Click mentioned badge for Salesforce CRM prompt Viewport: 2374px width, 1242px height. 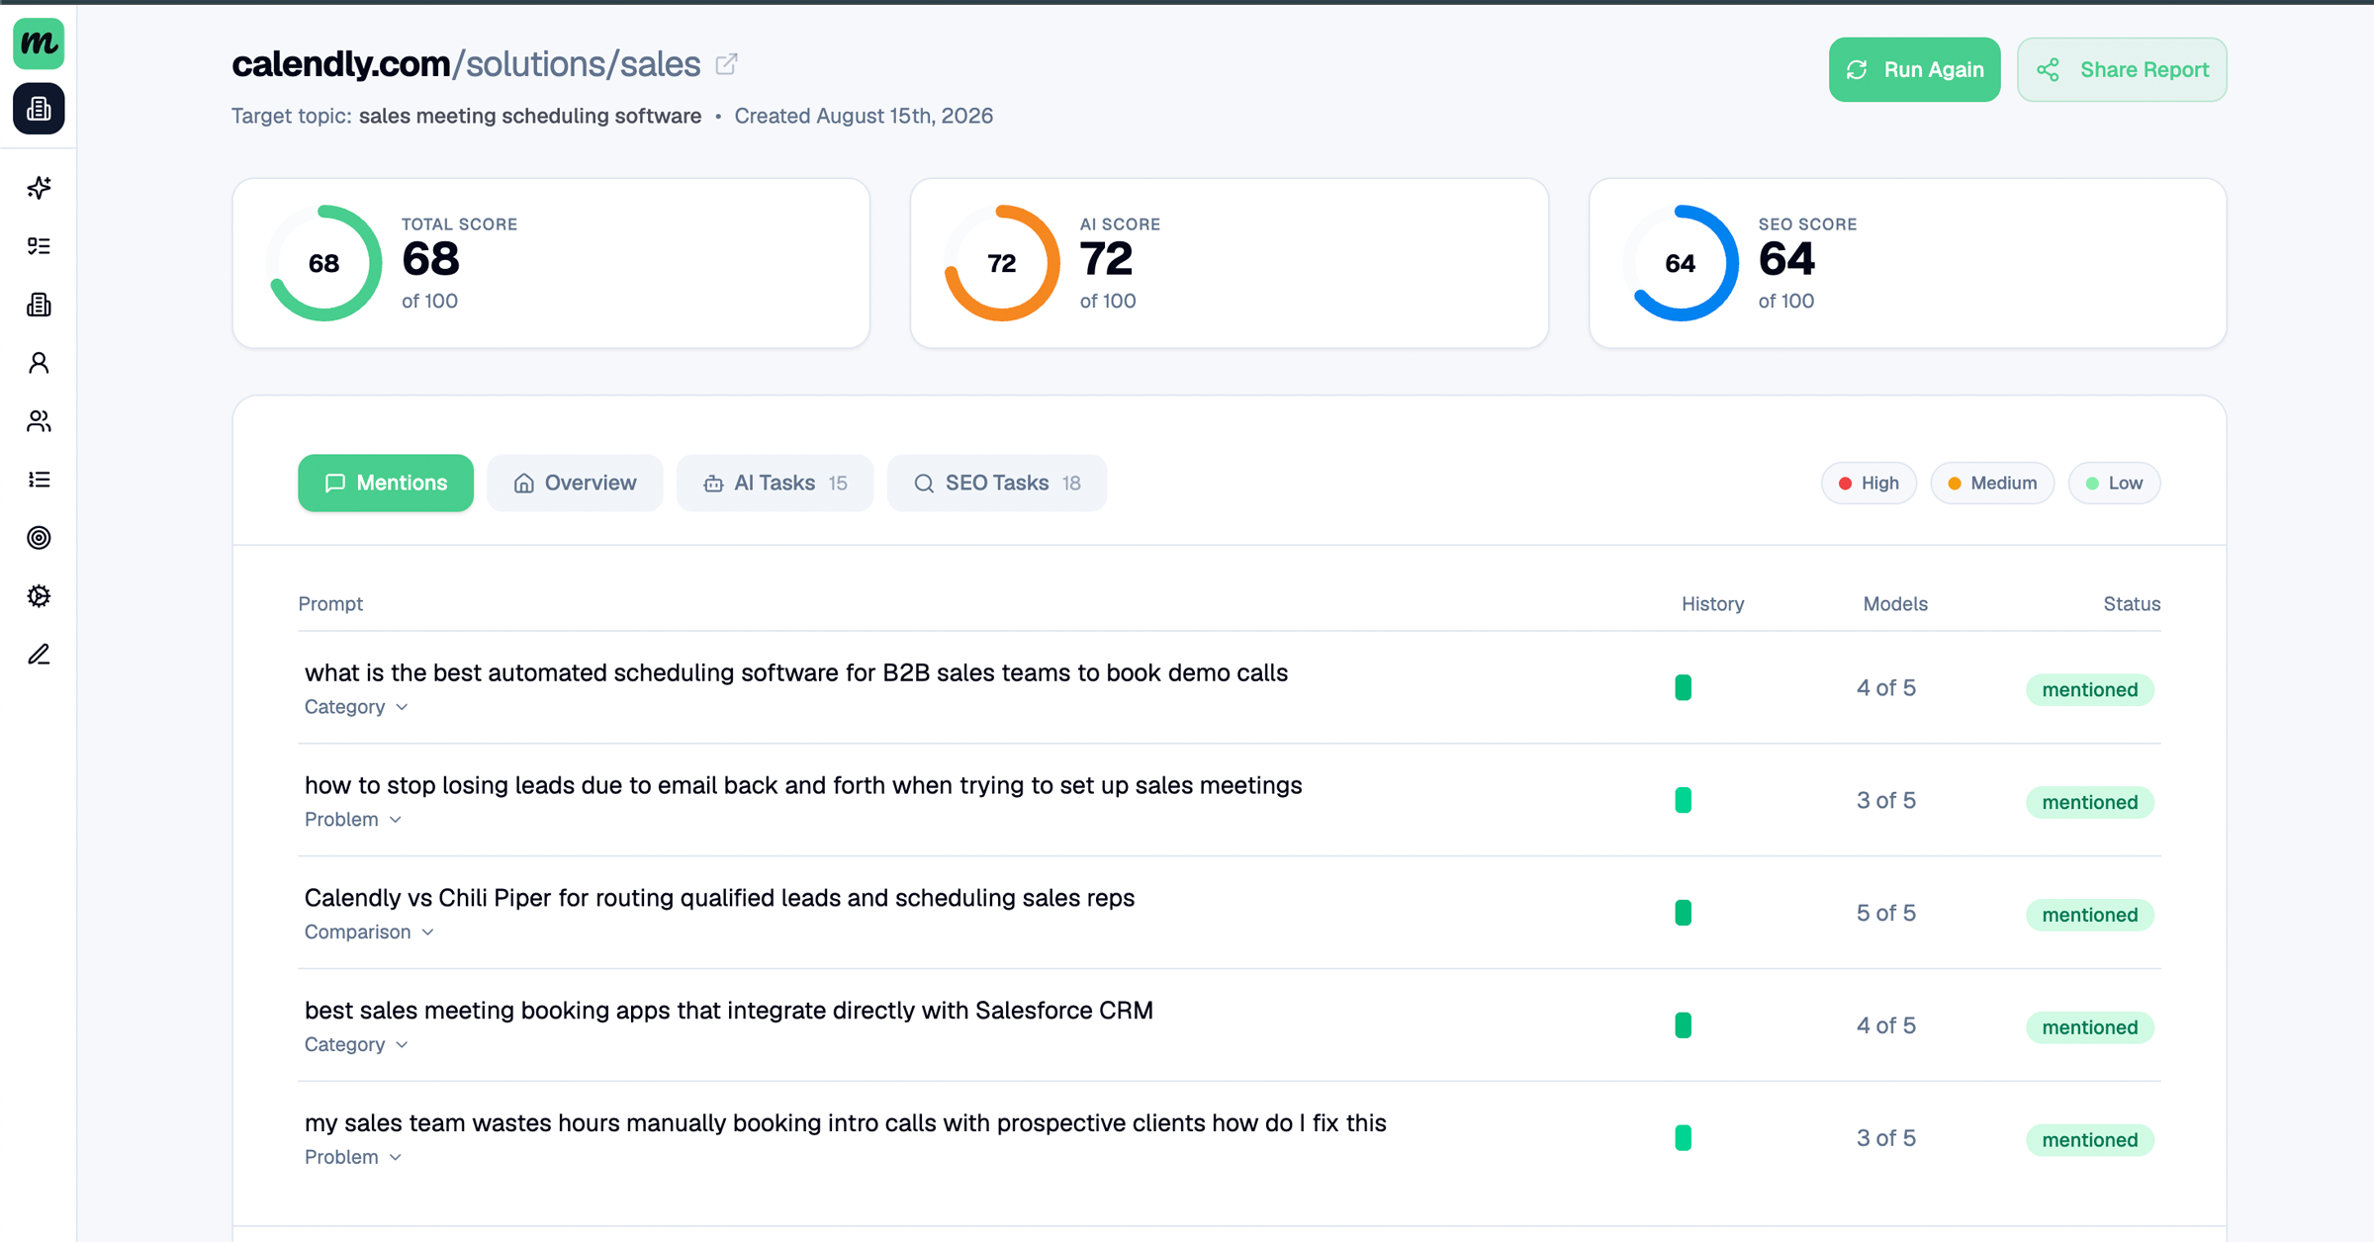click(x=2090, y=1028)
